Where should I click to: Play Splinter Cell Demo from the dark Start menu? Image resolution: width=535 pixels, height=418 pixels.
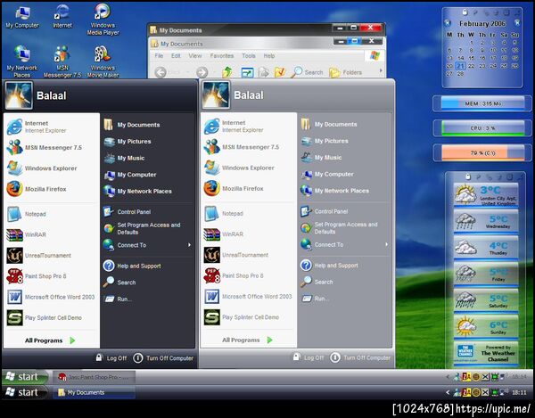tap(44, 317)
